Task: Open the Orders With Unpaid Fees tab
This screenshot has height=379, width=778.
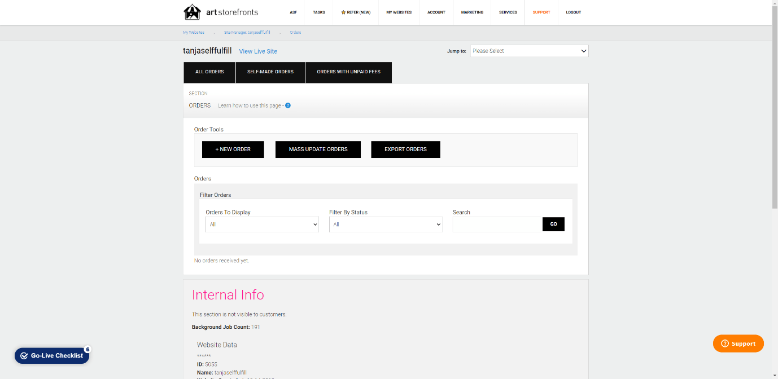Action: pos(348,72)
